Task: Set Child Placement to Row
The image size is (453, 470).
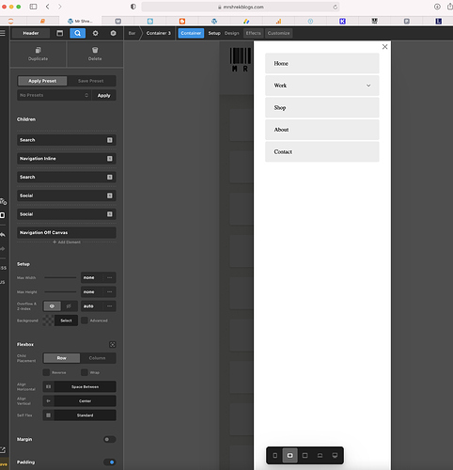Action: (61, 358)
